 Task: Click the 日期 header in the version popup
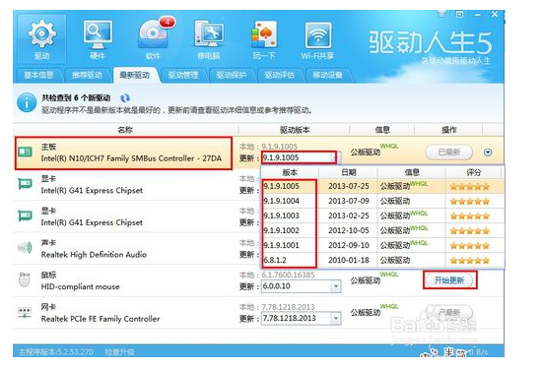[349, 172]
